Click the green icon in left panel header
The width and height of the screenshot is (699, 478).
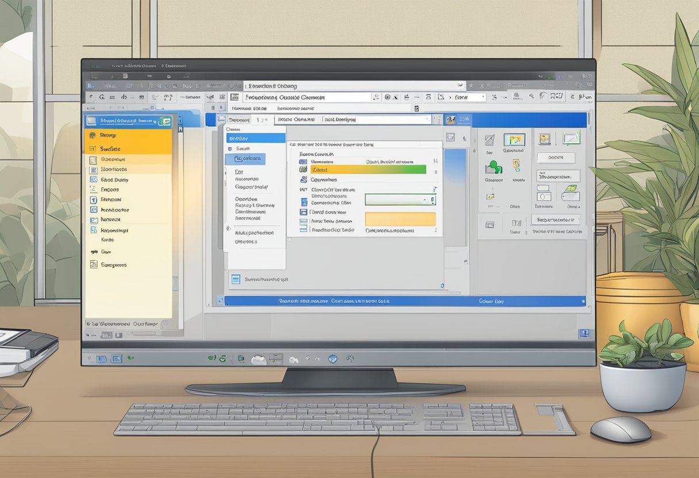(x=164, y=121)
